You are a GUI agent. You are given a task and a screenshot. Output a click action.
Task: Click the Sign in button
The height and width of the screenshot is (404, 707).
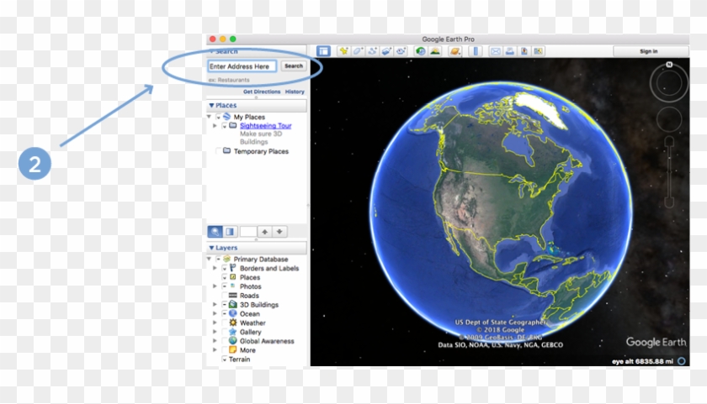click(x=649, y=51)
